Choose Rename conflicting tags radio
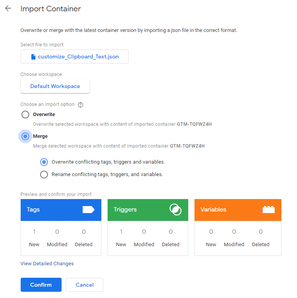The width and height of the screenshot is (297, 298). tap(44, 175)
